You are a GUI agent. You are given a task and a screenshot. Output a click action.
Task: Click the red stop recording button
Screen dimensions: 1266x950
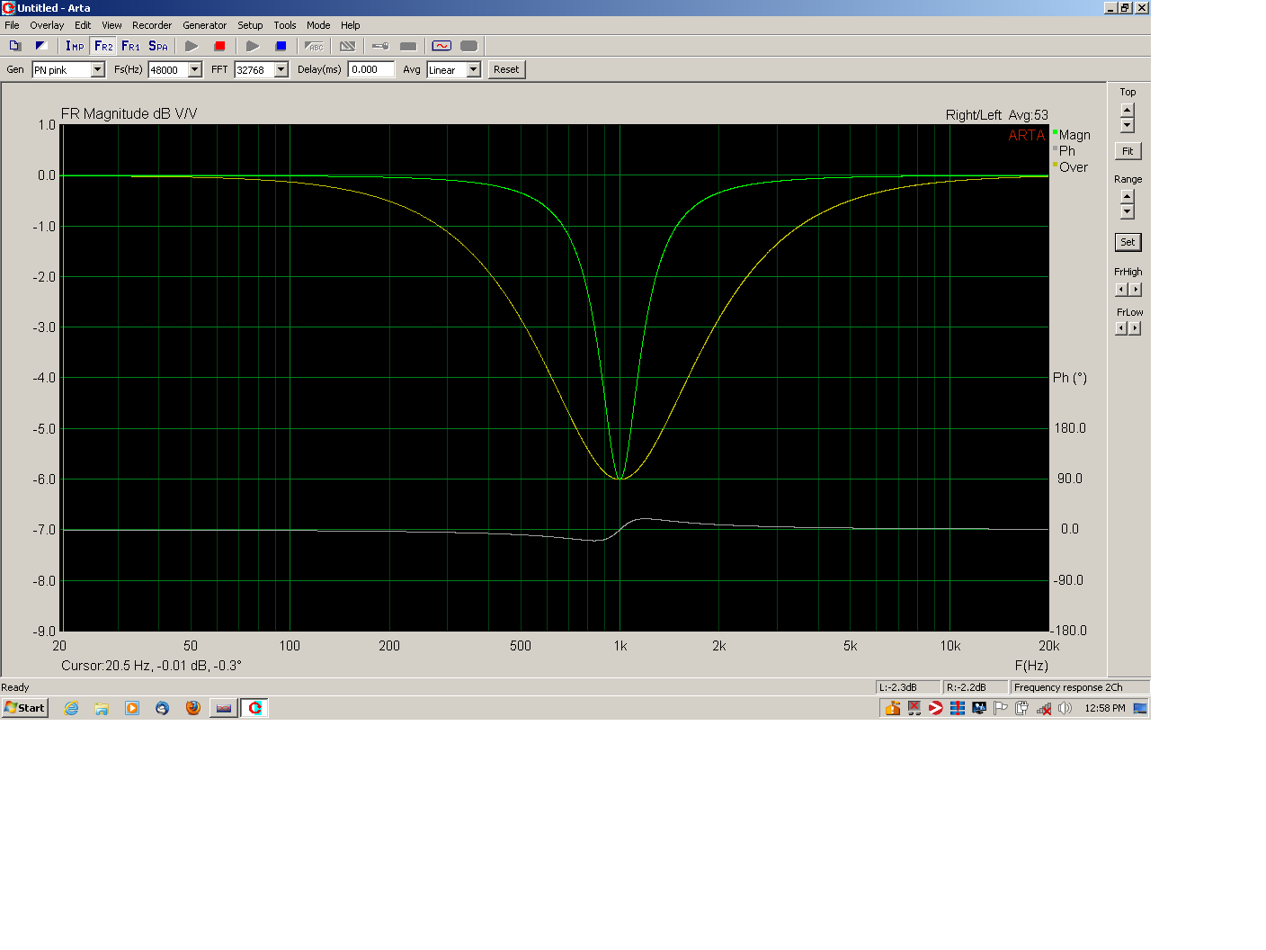219,46
